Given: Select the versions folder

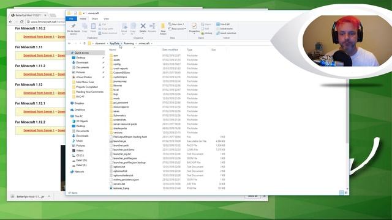Looking at the screenshot, I should point(116,133).
